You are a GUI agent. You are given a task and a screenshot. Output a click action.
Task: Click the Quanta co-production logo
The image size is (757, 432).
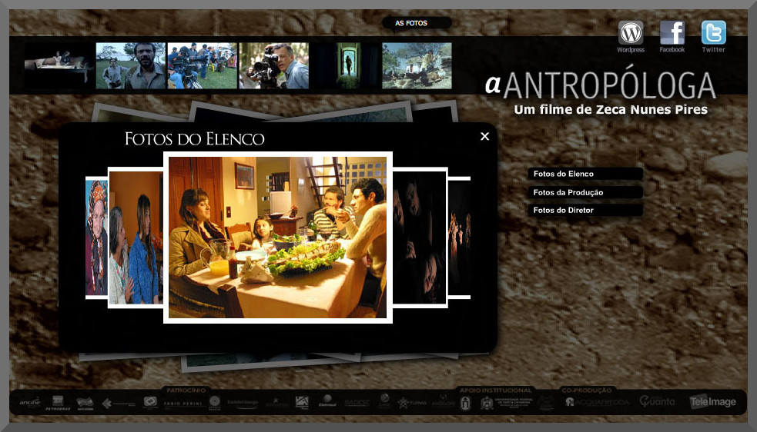pos(657,401)
